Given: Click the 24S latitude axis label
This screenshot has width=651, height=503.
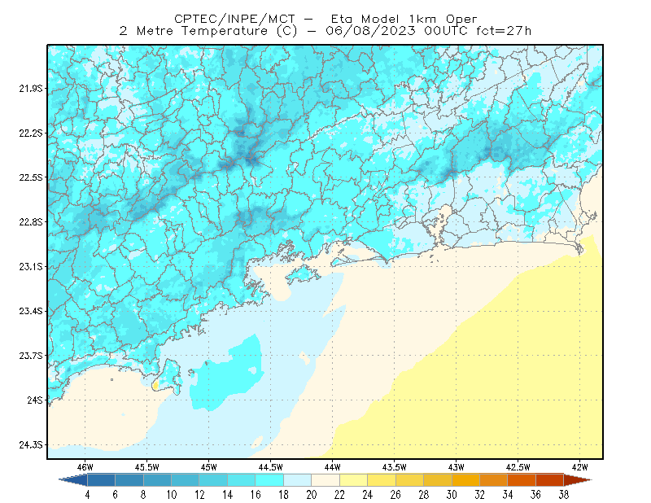Looking at the screenshot, I should point(35,400).
